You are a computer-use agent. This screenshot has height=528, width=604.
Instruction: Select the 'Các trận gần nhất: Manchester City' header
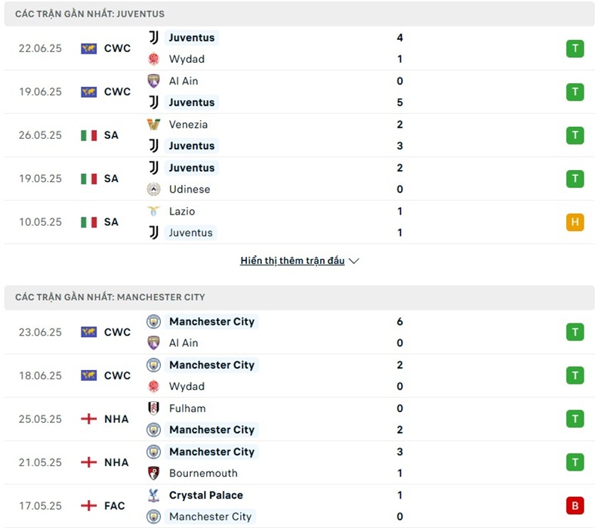[x=109, y=297]
